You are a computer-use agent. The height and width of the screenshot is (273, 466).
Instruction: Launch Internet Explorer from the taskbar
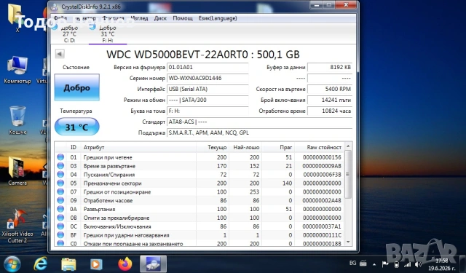pyautogui.click(x=41, y=264)
